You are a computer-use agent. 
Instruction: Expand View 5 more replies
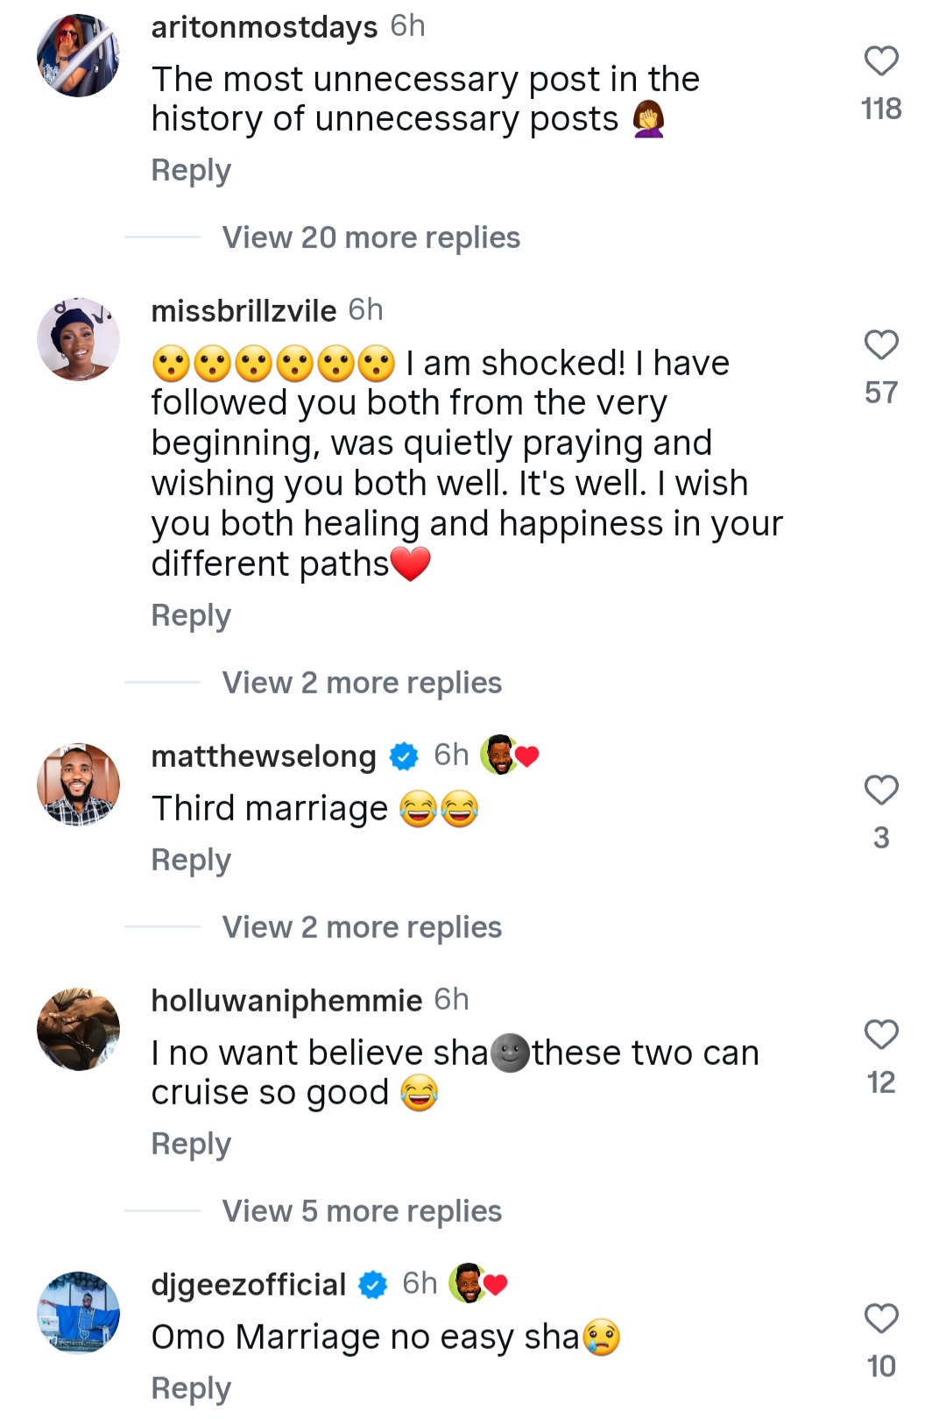tap(361, 1211)
